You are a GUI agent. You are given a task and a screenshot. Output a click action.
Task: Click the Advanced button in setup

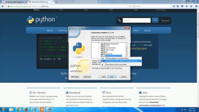pyautogui.click(x=87, y=77)
